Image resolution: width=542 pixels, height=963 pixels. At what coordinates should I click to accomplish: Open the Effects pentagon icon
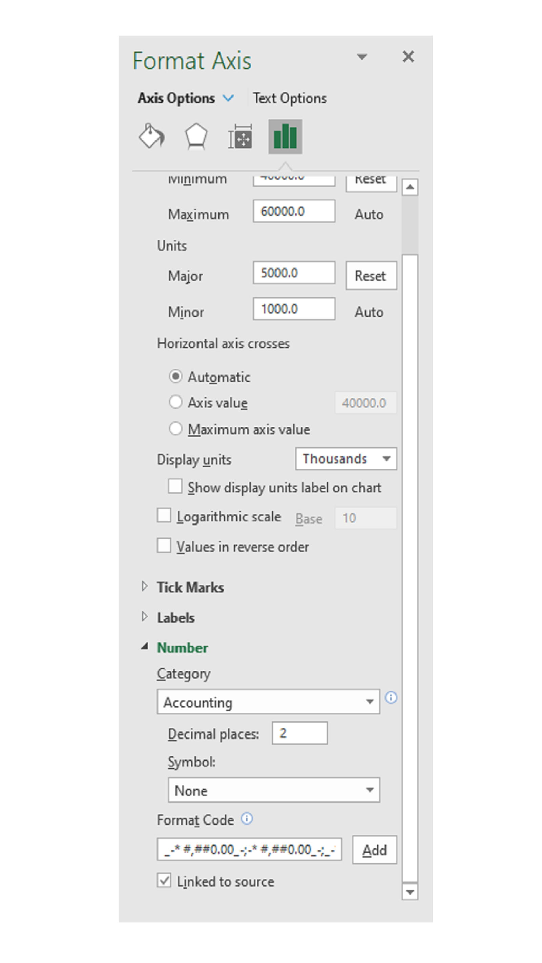pos(196,136)
